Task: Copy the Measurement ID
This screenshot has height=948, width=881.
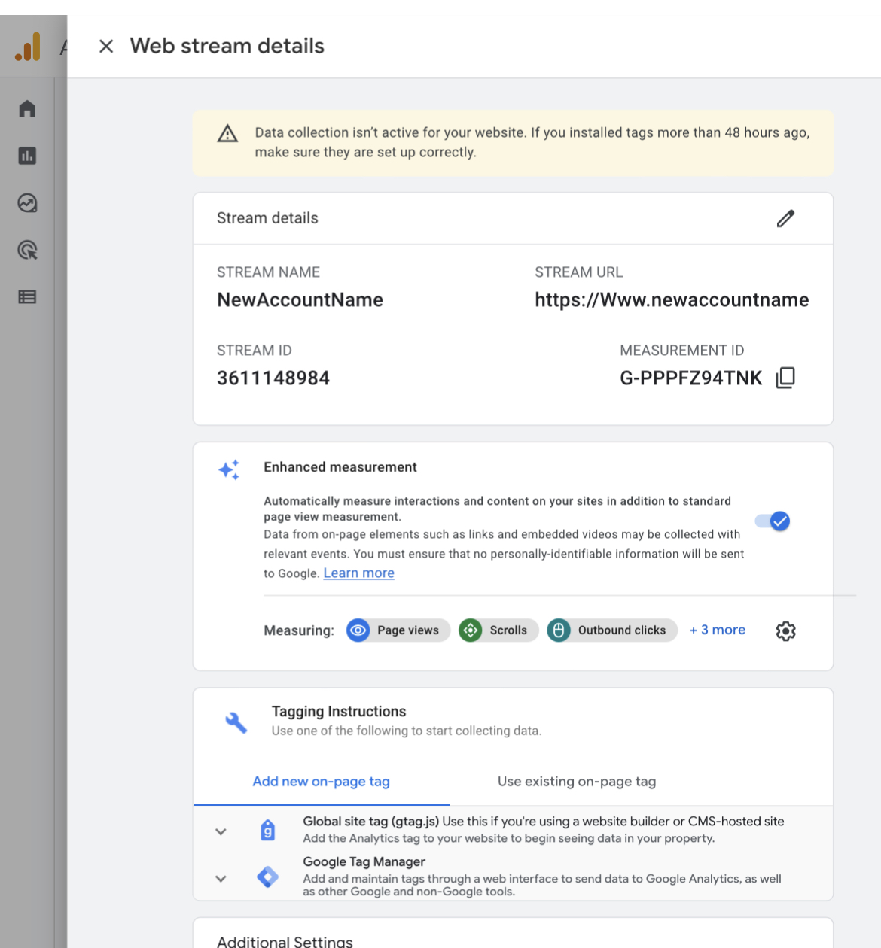Action: pos(785,378)
